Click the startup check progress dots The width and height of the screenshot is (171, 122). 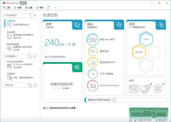[63, 88]
